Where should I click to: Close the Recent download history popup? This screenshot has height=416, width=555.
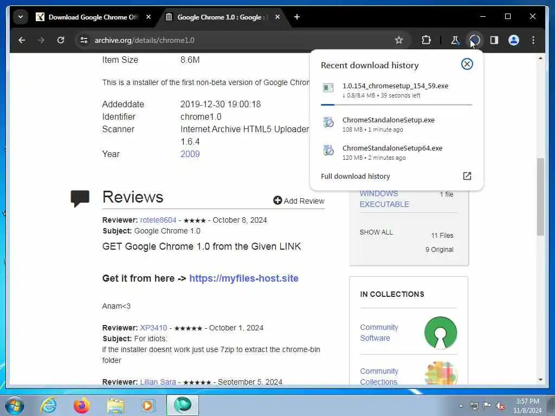pyautogui.click(x=467, y=64)
